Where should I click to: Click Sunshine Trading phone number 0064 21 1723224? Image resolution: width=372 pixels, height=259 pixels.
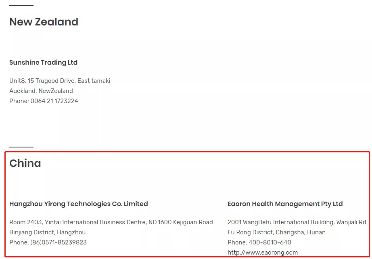(54, 101)
